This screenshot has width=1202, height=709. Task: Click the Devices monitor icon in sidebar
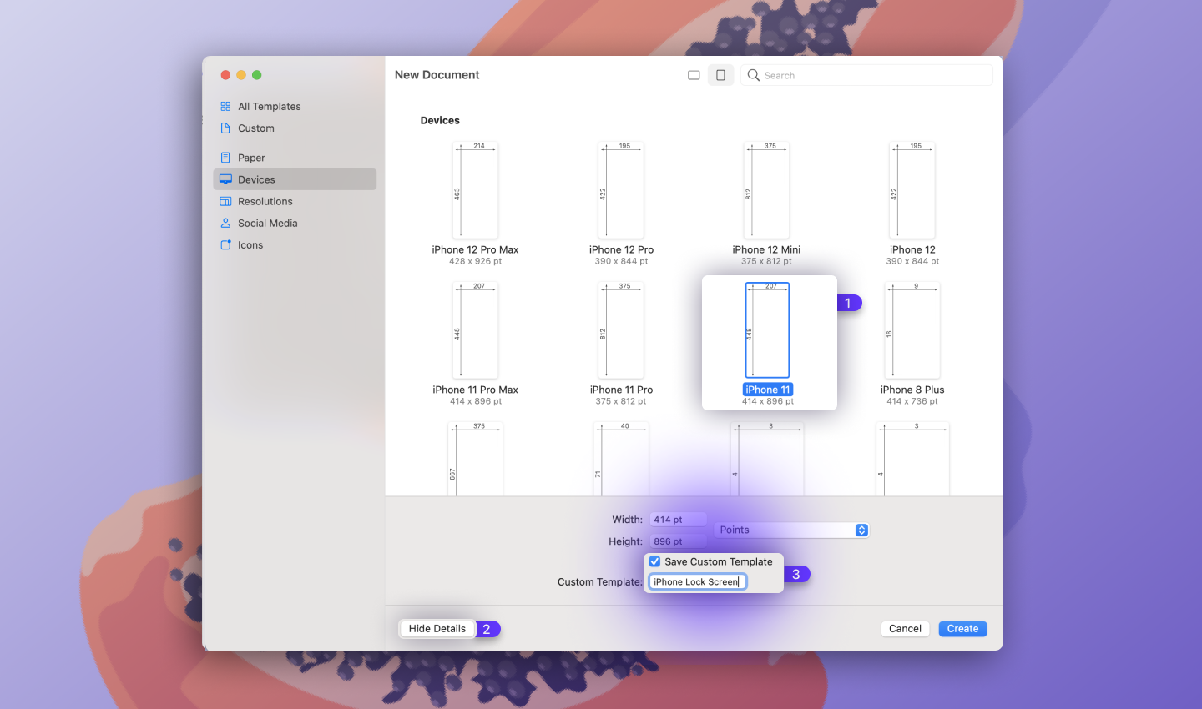(225, 179)
